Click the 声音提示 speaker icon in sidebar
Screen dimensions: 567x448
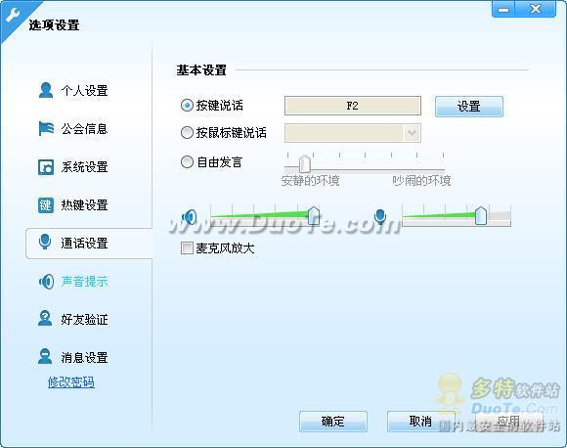(46, 281)
